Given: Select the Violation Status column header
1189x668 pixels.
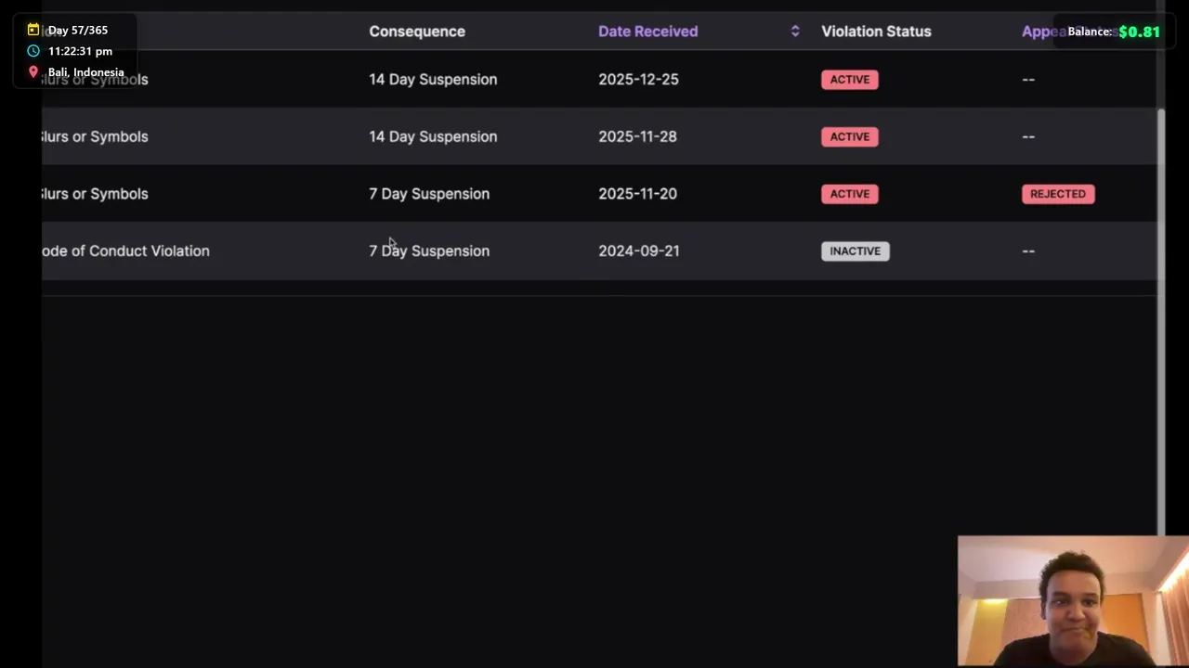Looking at the screenshot, I should 876,32.
